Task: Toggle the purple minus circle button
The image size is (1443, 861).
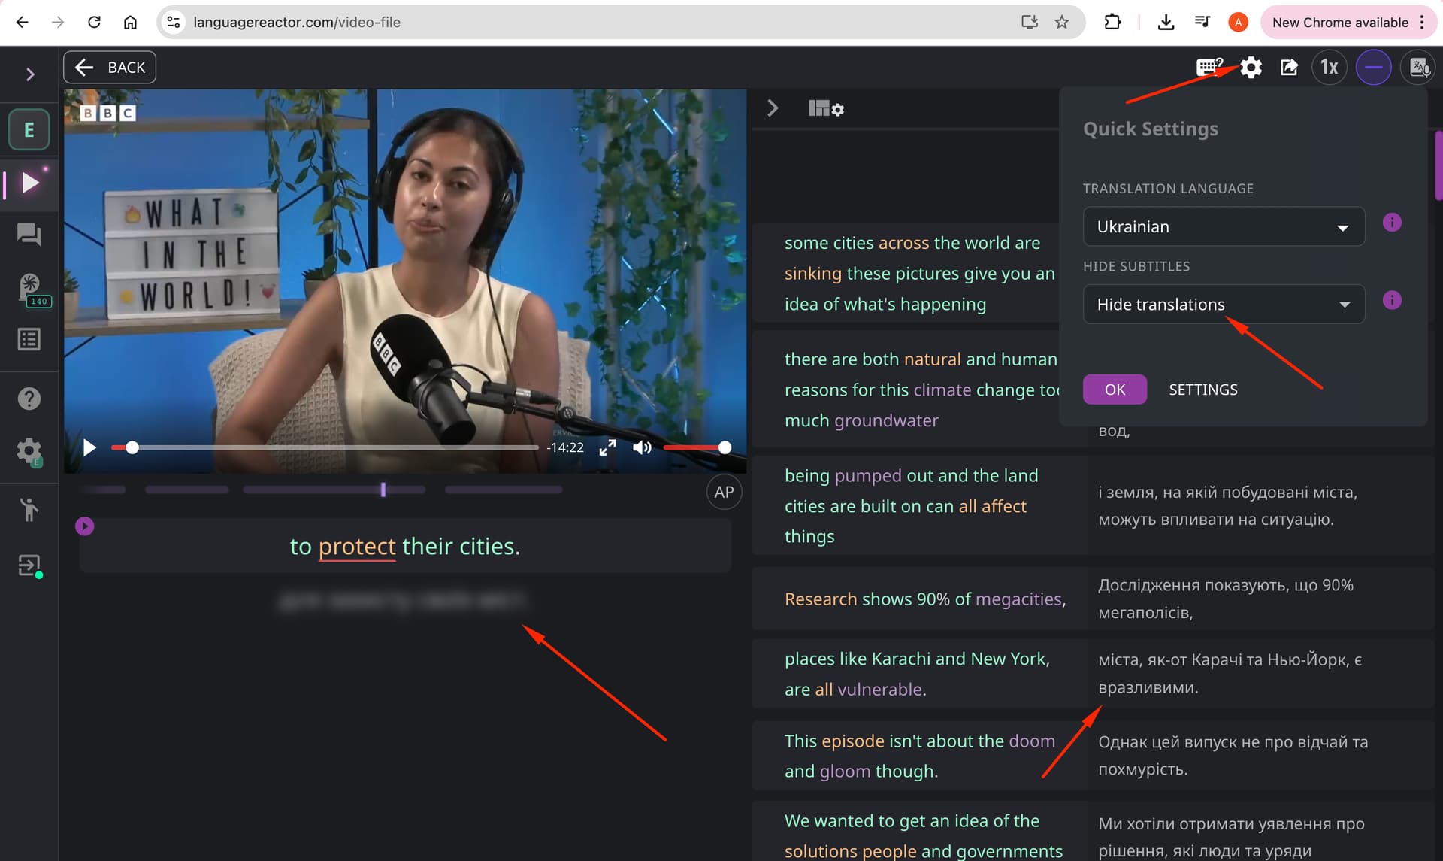Action: 1373,68
